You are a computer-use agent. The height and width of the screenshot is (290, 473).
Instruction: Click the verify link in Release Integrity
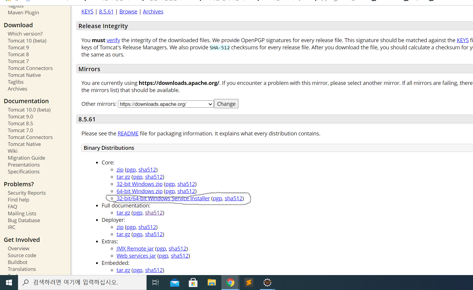click(113, 40)
